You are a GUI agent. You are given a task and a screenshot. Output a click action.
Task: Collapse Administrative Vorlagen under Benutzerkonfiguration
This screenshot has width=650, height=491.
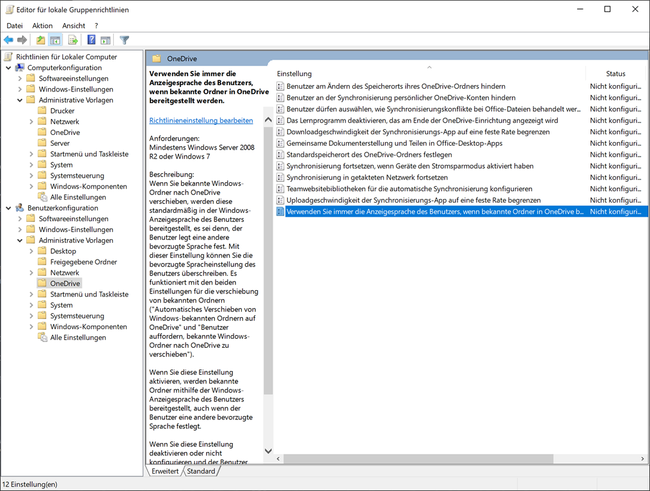click(20, 240)
